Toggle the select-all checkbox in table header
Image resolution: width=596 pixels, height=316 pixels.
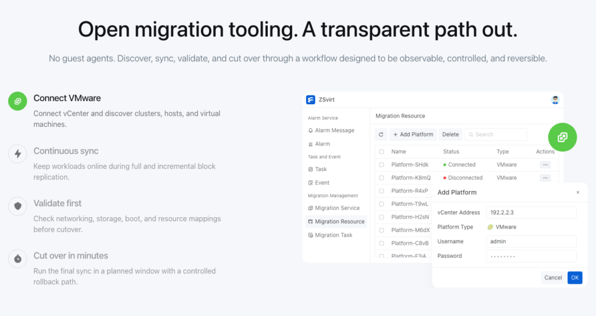point(381,152)
